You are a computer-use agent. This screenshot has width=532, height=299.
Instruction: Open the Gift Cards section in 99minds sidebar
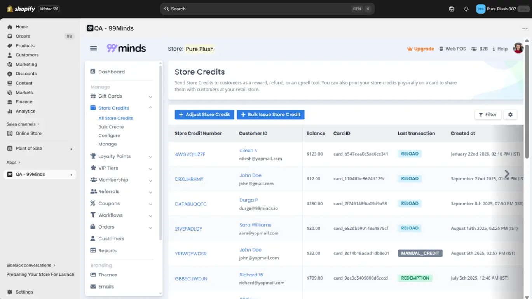(110, 96)
